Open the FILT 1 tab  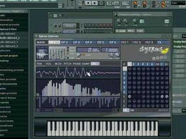coord(125,42)
